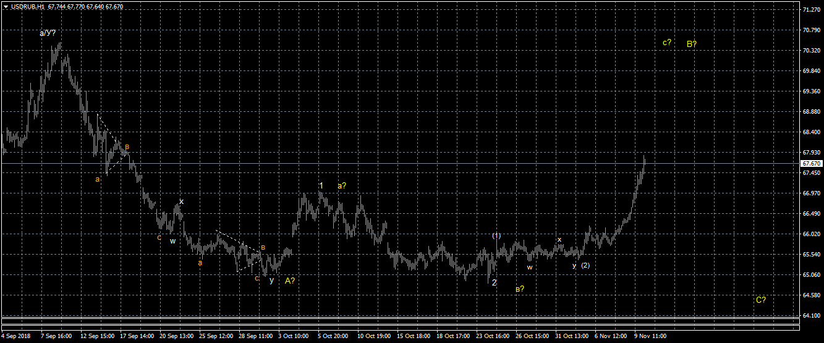Click the '5 Oct 20:00' time axis label

(x=334, y=336)
